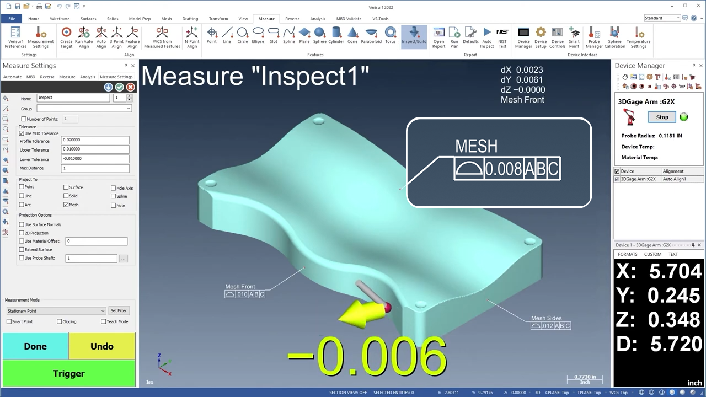Measure a Sphere feature
The height and width of the screenshot is (397, 706).
coord(319,35)
